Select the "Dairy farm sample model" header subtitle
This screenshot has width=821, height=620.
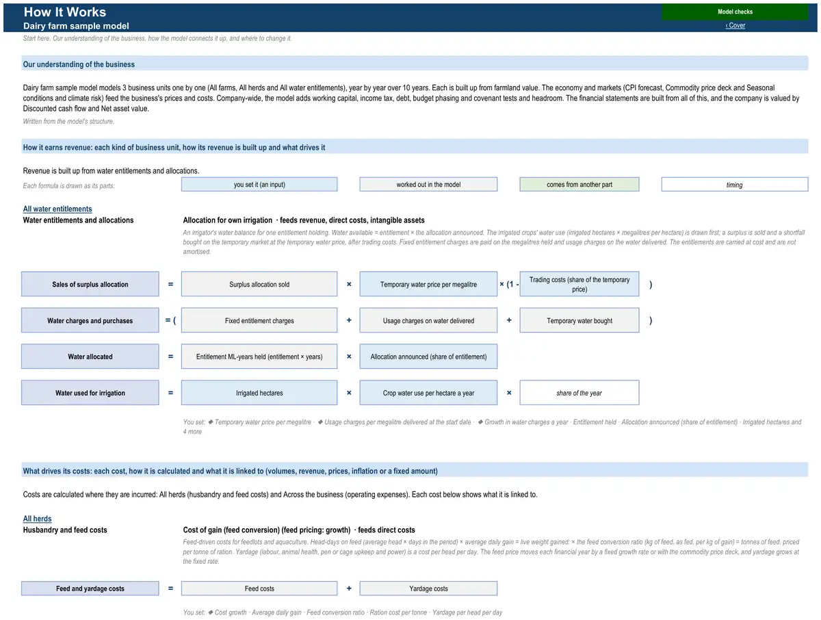pos(76,26)
